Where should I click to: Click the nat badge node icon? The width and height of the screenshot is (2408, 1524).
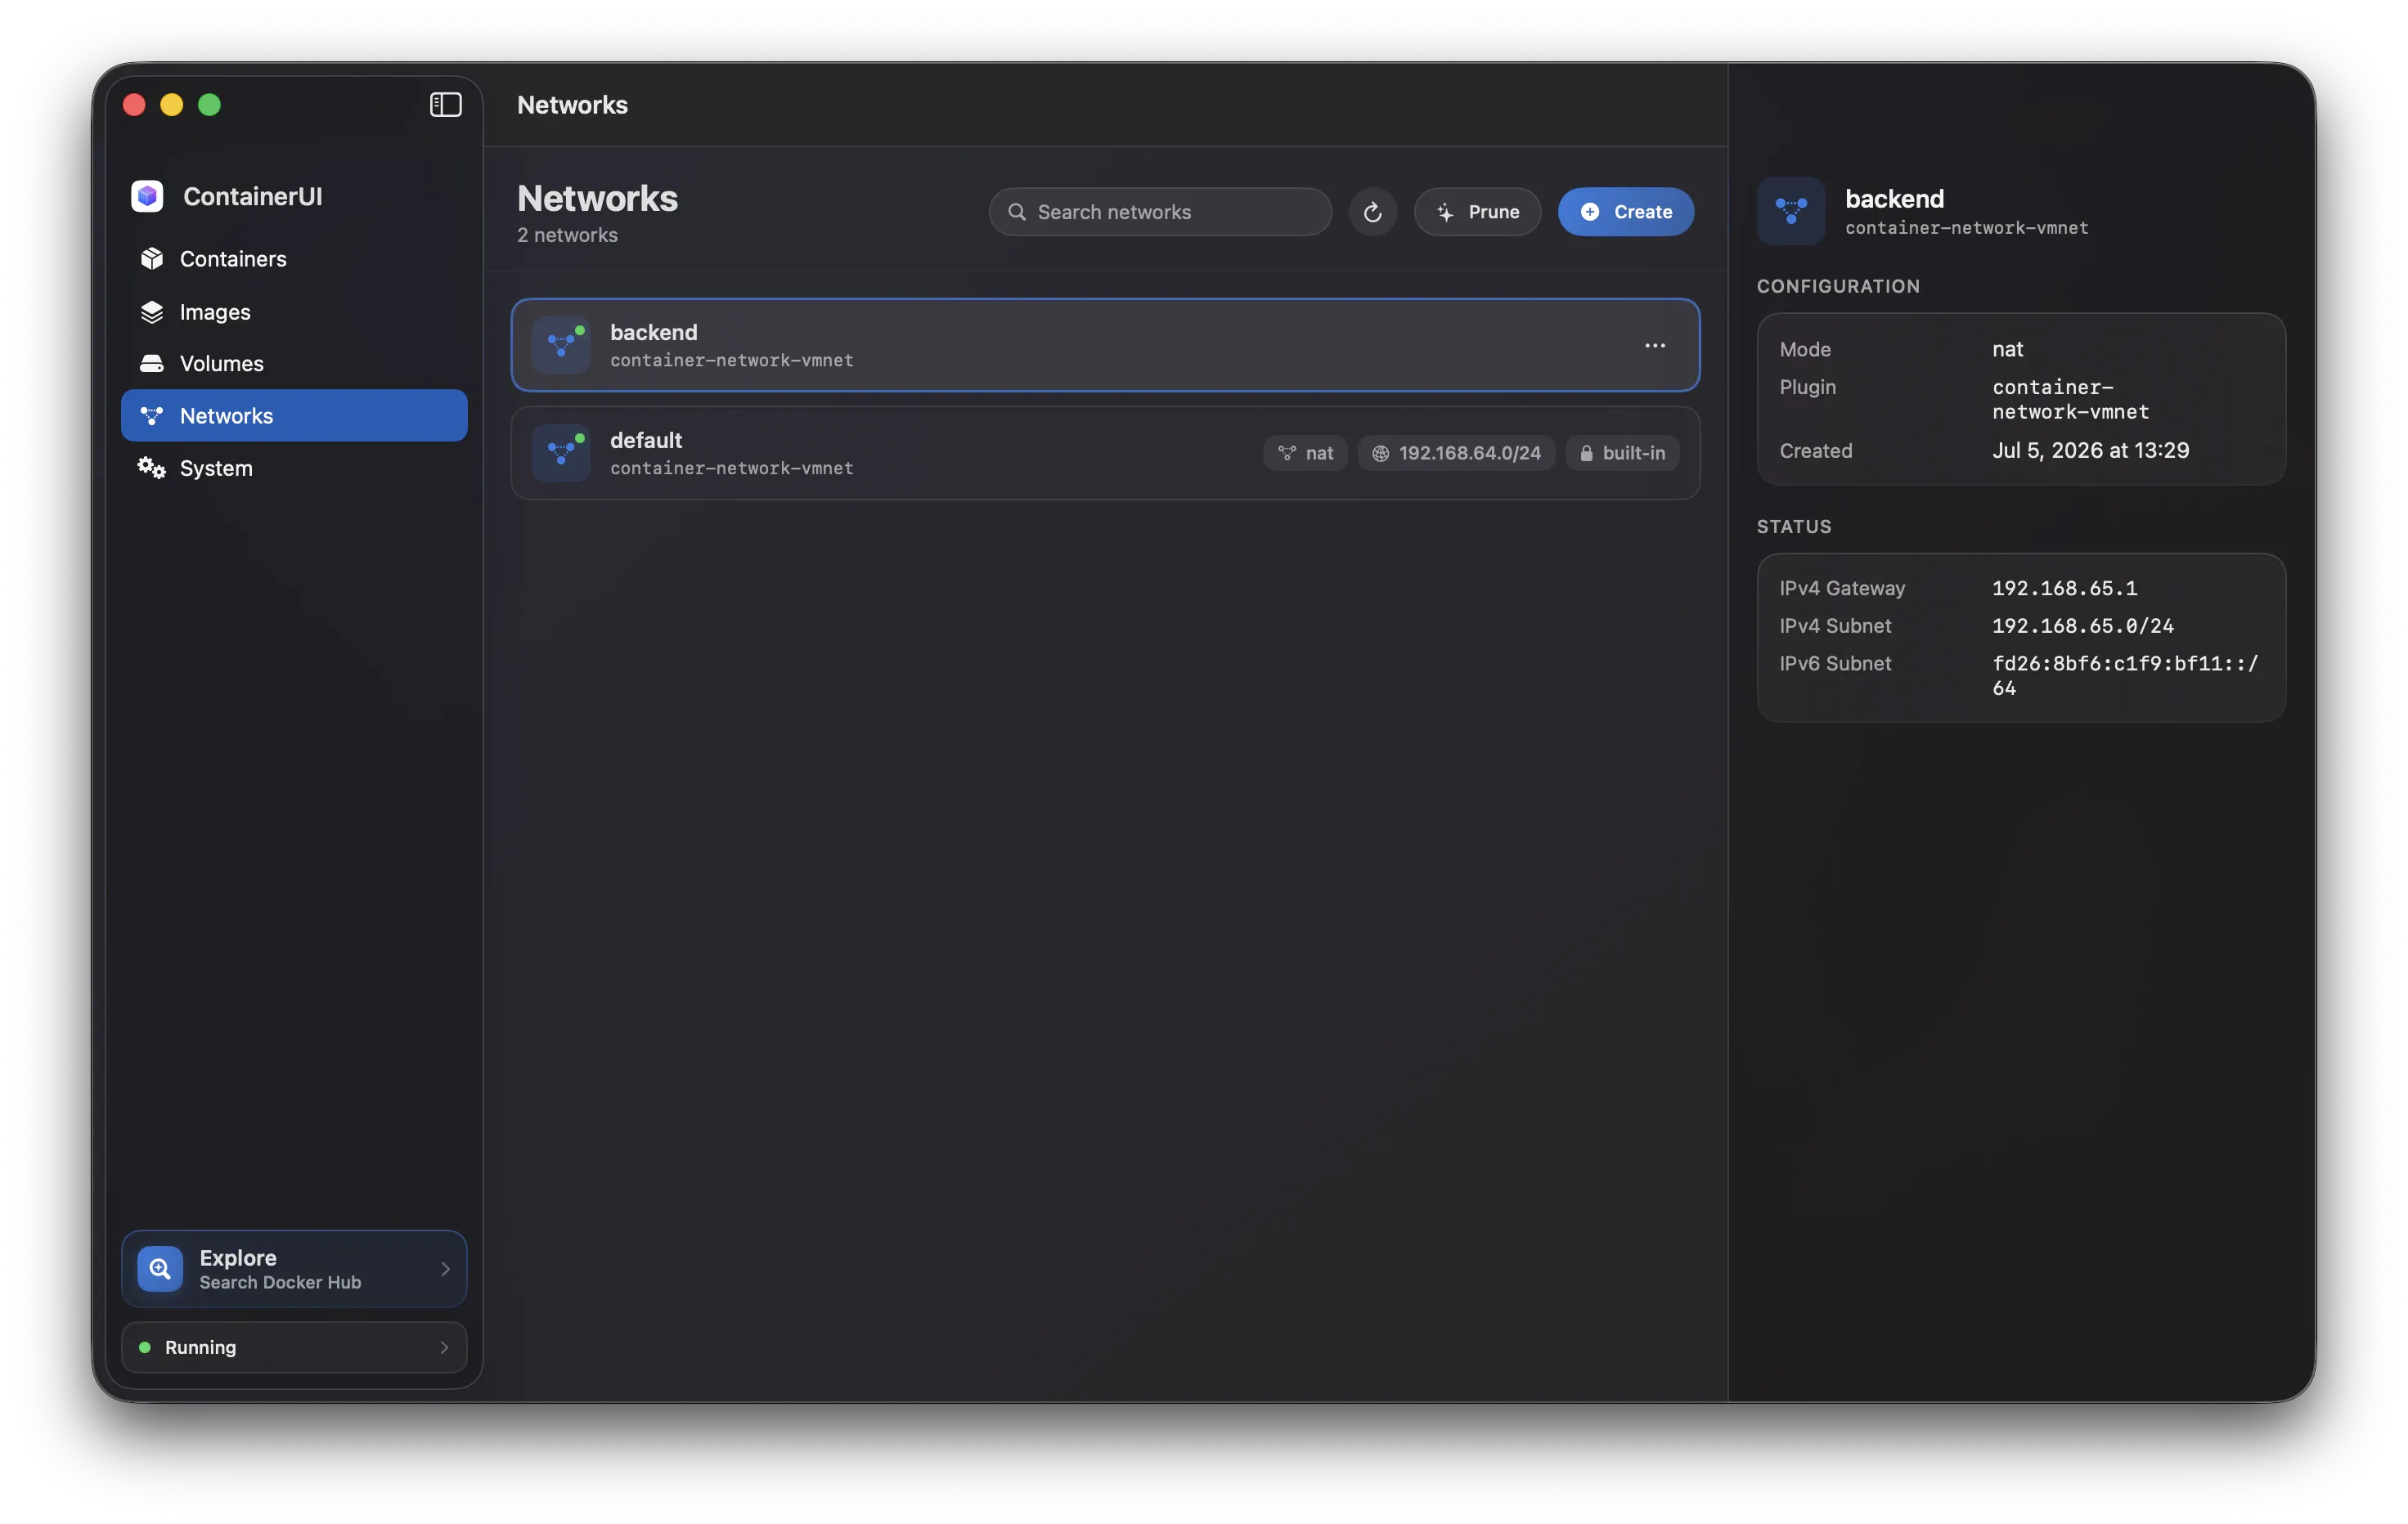pos(1287,453)
